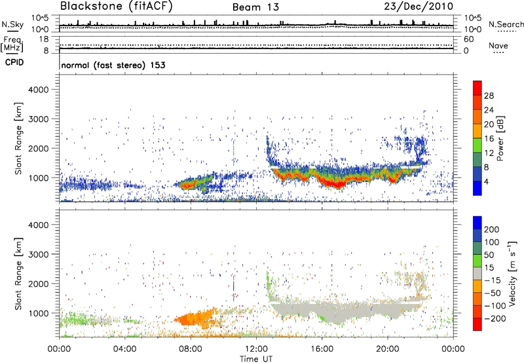The width and height of the screenshot is (524, 363).
Task: Click the blue top segment of Velocity colorbar
Action: coord(477,223)
